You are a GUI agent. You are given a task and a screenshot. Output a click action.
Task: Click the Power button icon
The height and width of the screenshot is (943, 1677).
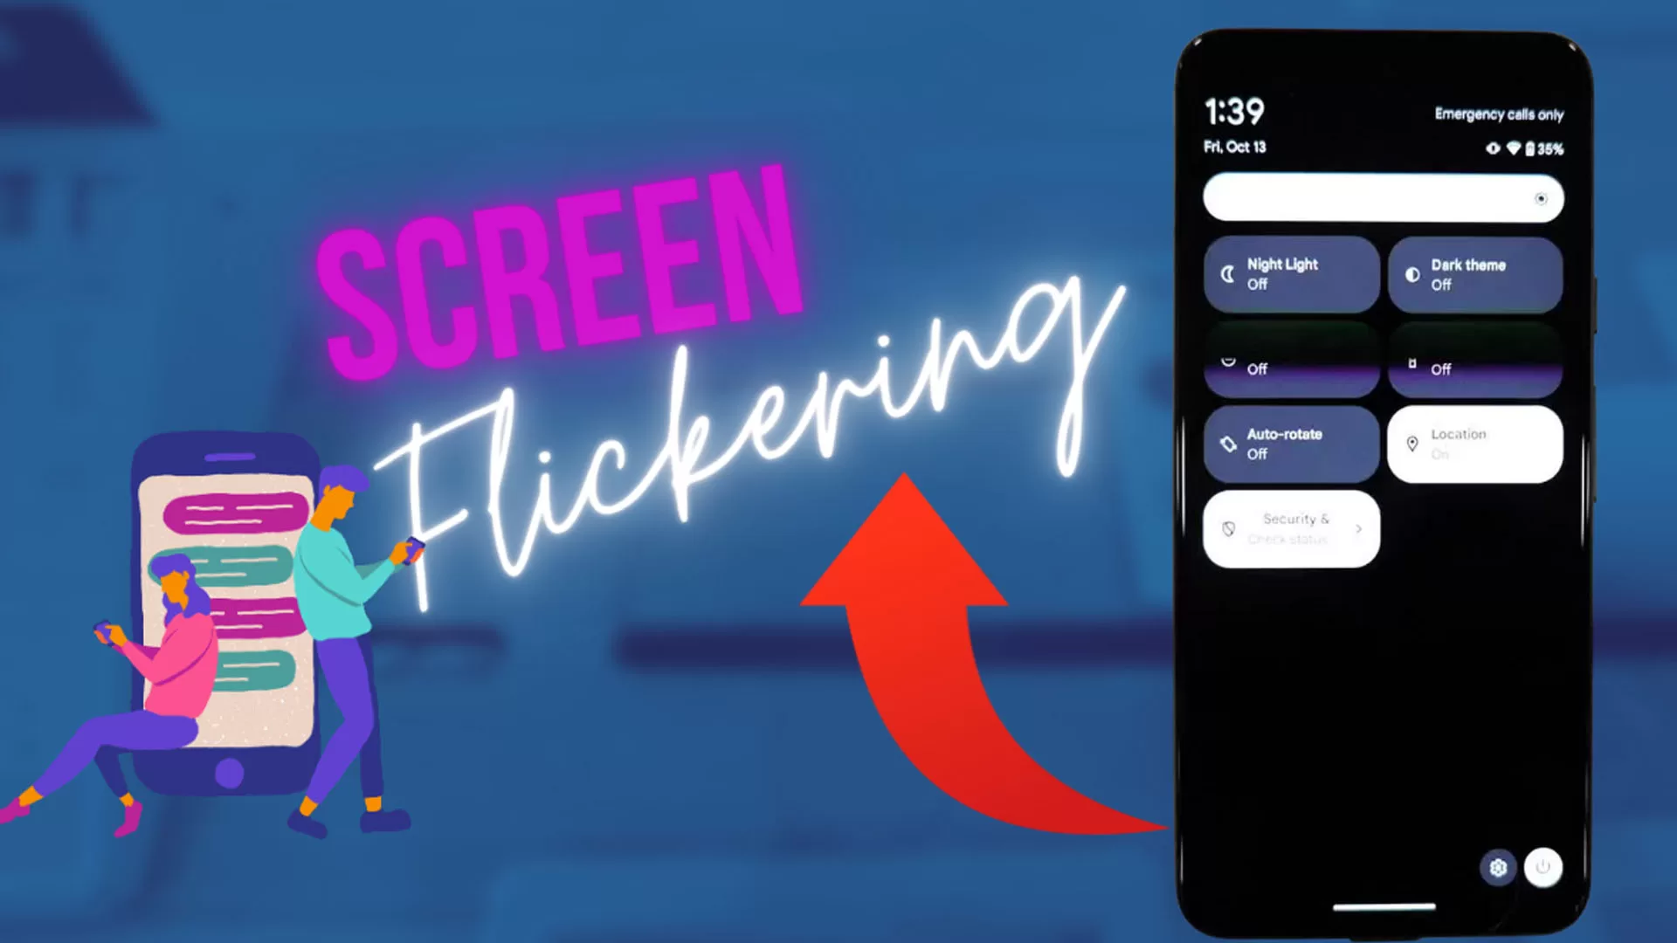pos(1543,866)
